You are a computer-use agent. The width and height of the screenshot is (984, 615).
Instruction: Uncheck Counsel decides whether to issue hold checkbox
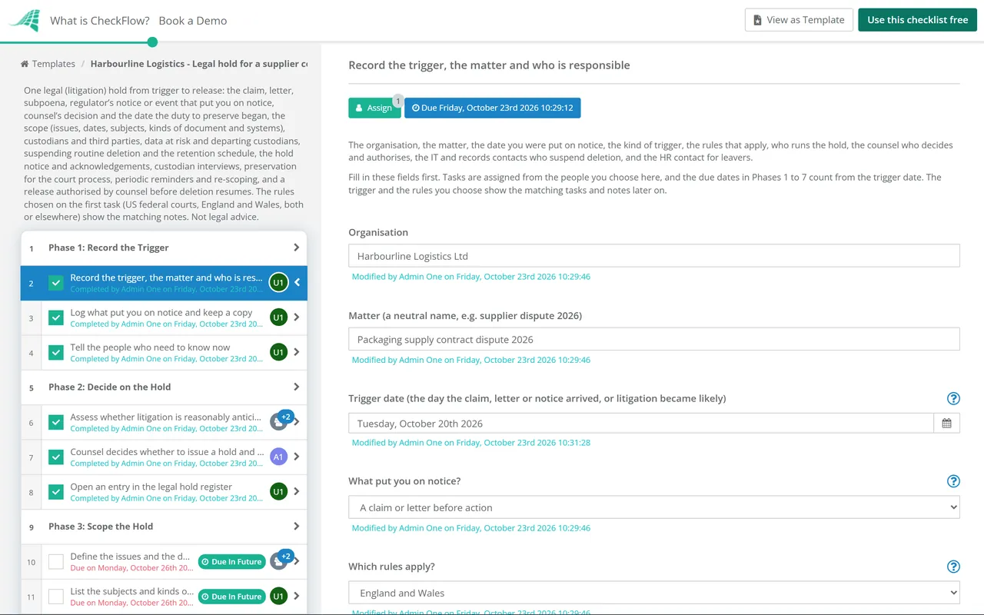(x=56, y=457)
